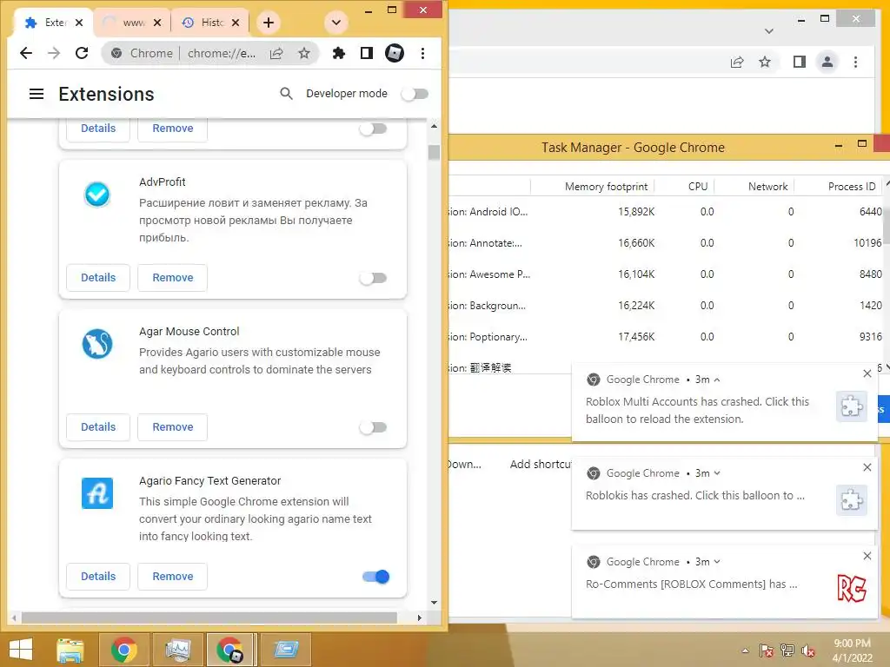Screen dimensions: 890x667
Task: Dismiss the Roblokis crash notification
Action: pos(867,466)
